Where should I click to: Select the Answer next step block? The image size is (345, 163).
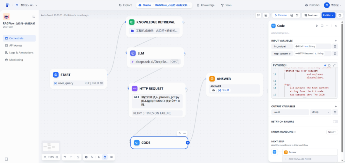point(310,152)
